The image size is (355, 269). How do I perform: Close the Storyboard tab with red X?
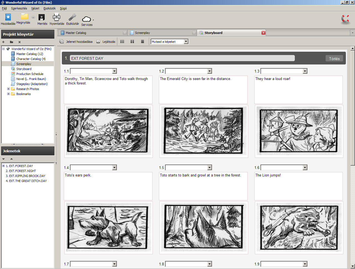263,33
